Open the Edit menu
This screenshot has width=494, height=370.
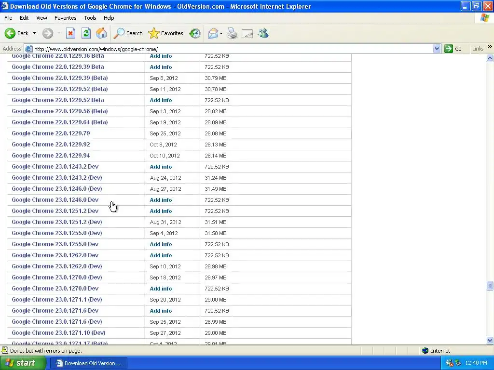pos(24,18)
